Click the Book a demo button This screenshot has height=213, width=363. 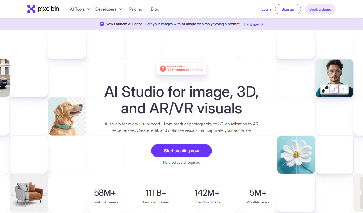click(320, 9)
